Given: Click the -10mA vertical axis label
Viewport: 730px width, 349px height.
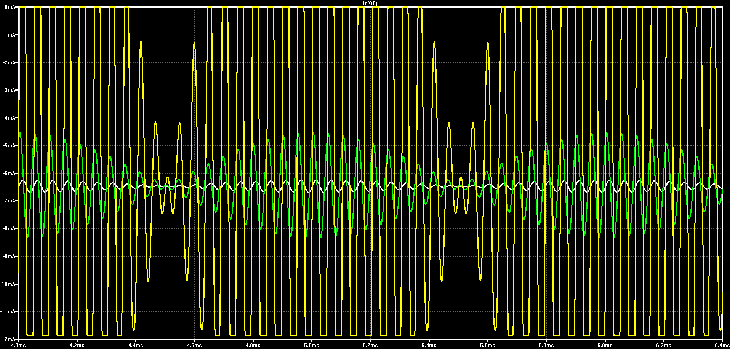Looking at the screenshot, I should click(x=8, y=284).
